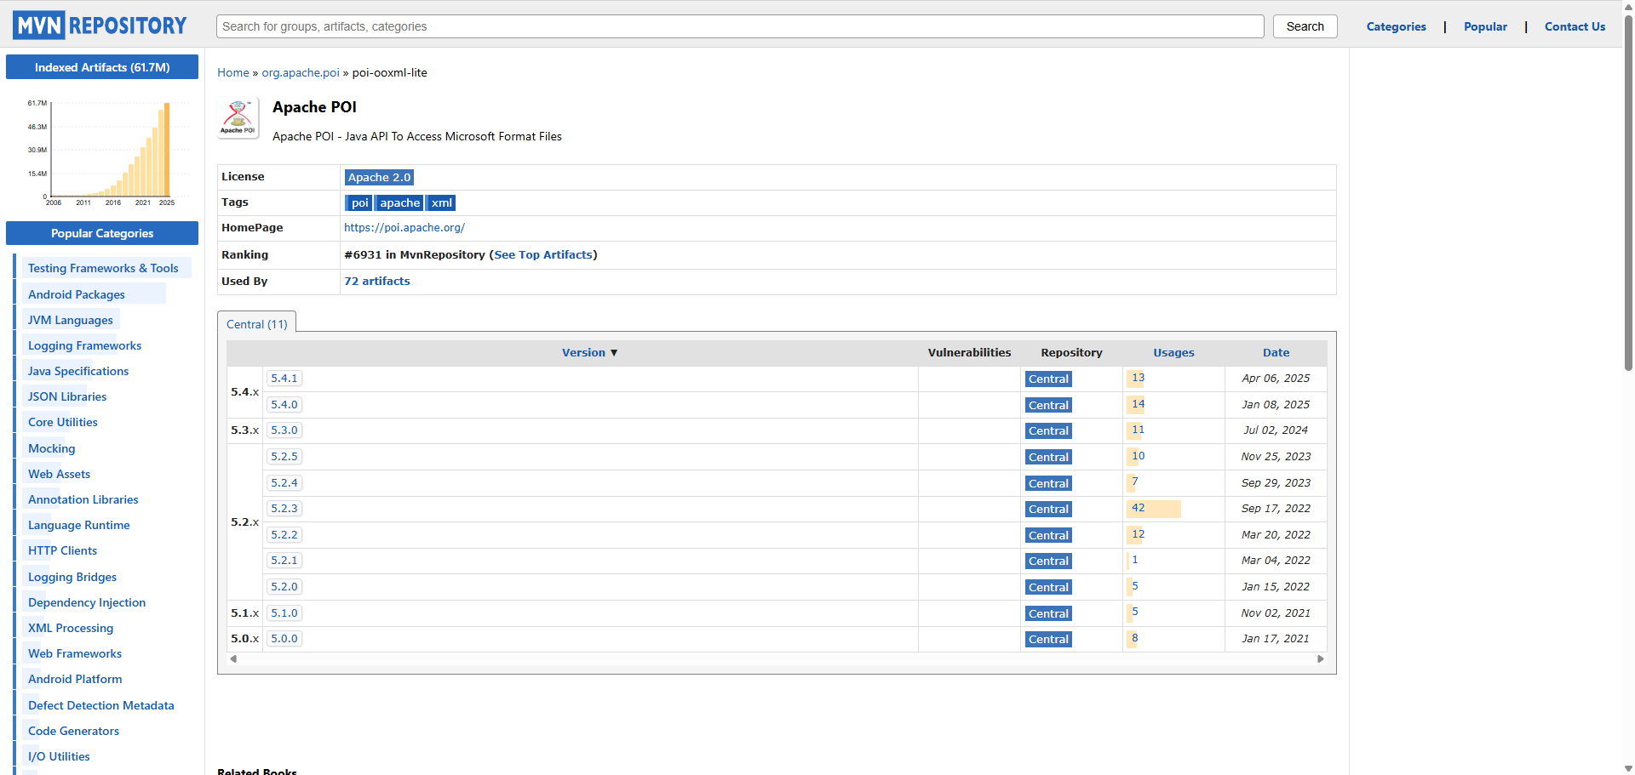Image resolution: width=1635 pixels, height=775 pixels.
Task: Click the Indexed Artifacts (61.7M) header
Action: point(102,67)
